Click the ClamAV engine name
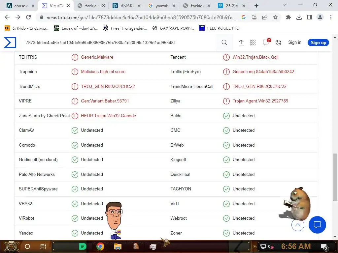The height and width of the screenshot is (253, 338). [x=26, y=130]
